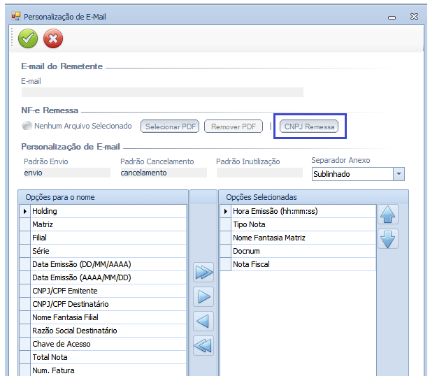Click the CNPJ Remessa button

(309, 126)
